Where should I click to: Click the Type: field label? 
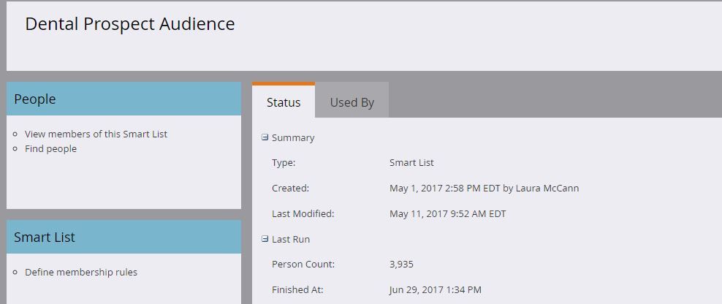coord(284,162)
